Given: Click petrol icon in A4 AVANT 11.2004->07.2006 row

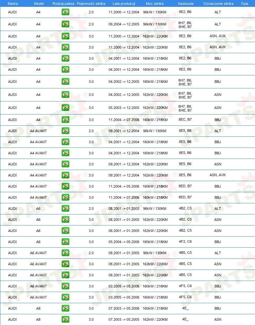Looking at the screenshot, I should (66, 197).
